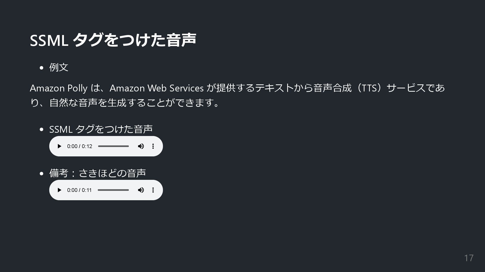Screen dimensions: 485x272
Task: Click the （TTS）text in the example sentence
Action: pos(369,88)
